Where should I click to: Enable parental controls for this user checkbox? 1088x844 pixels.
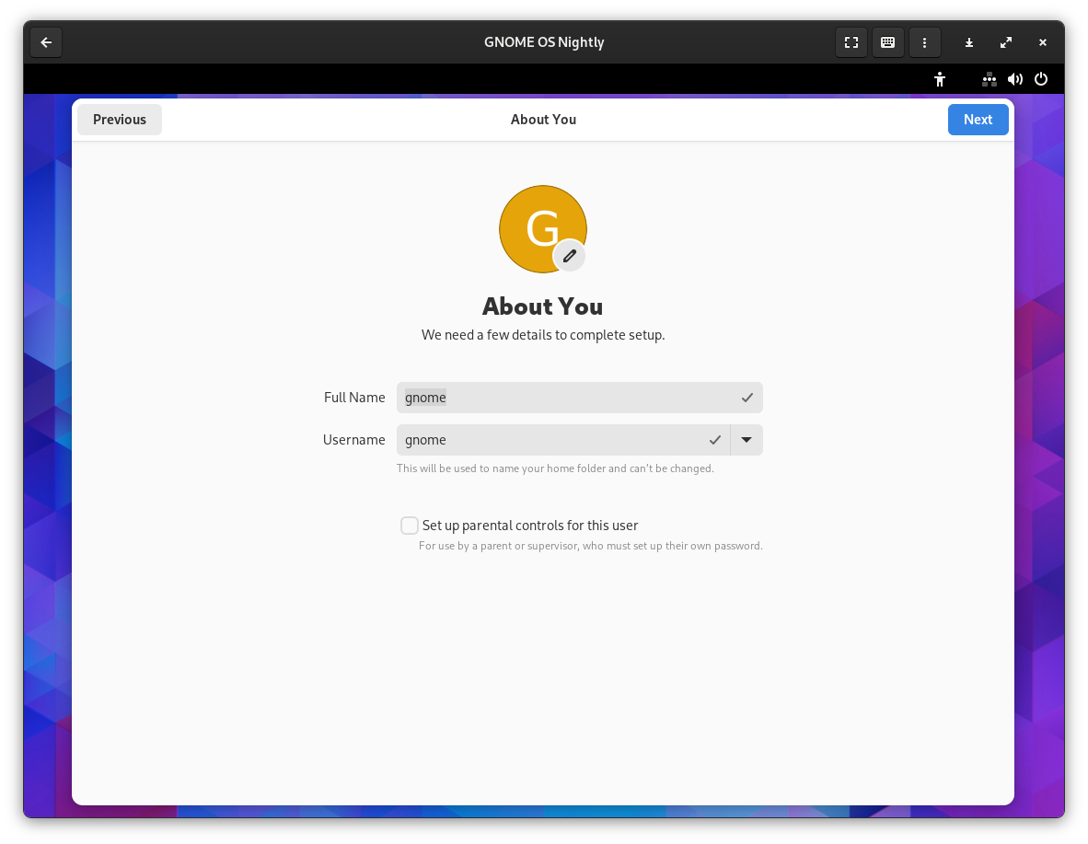click(x=410, y=526)
